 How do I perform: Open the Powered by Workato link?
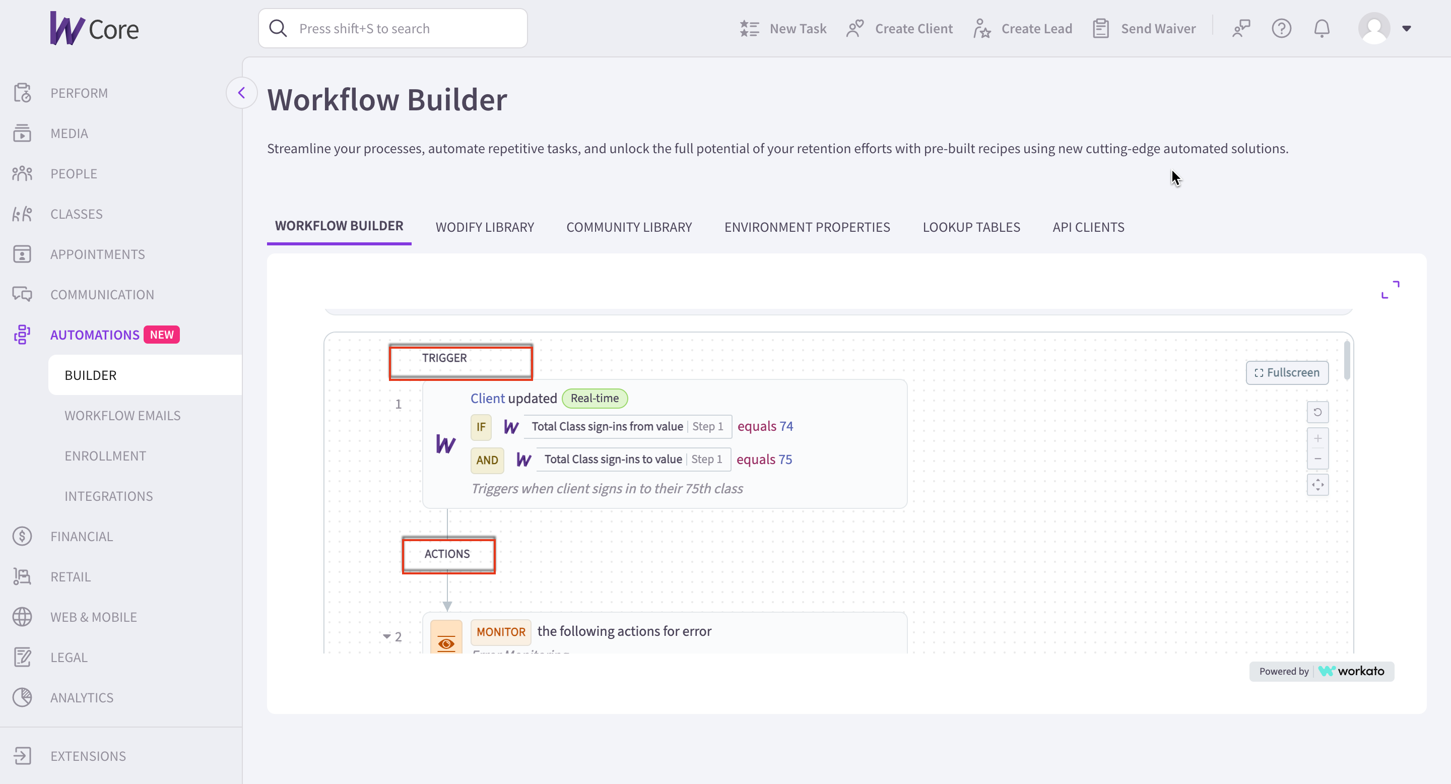1322,671
